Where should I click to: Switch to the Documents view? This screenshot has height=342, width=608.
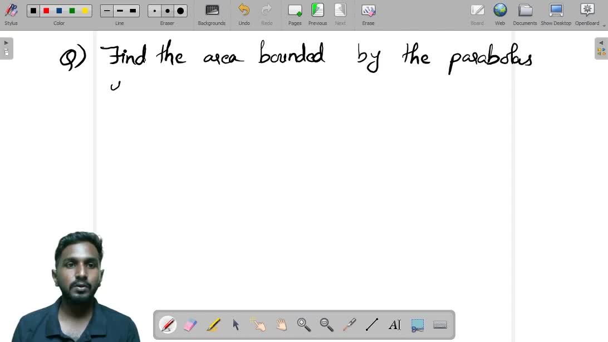pyautogui.click(x=524, y=14)
